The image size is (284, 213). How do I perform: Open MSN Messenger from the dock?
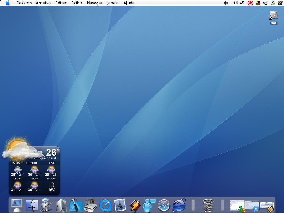coord(149,206)
